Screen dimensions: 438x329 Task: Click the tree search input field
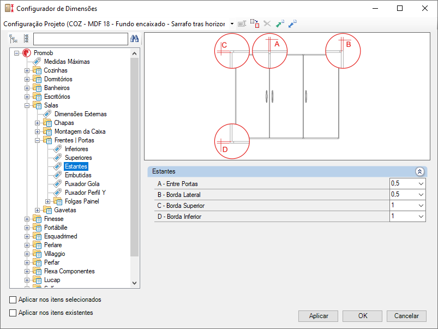(x=80, y=39)
